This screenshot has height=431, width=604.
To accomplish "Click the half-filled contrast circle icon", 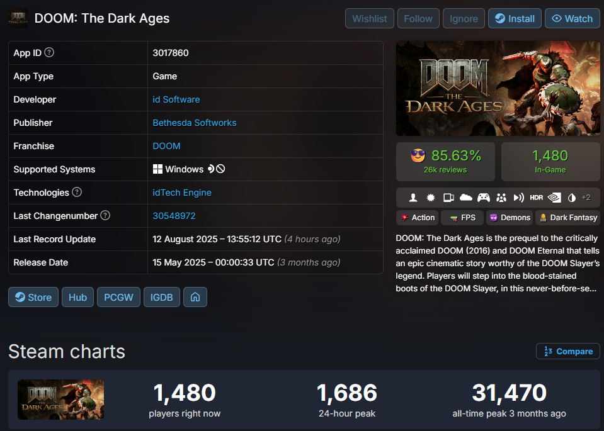I will point(572,198).
